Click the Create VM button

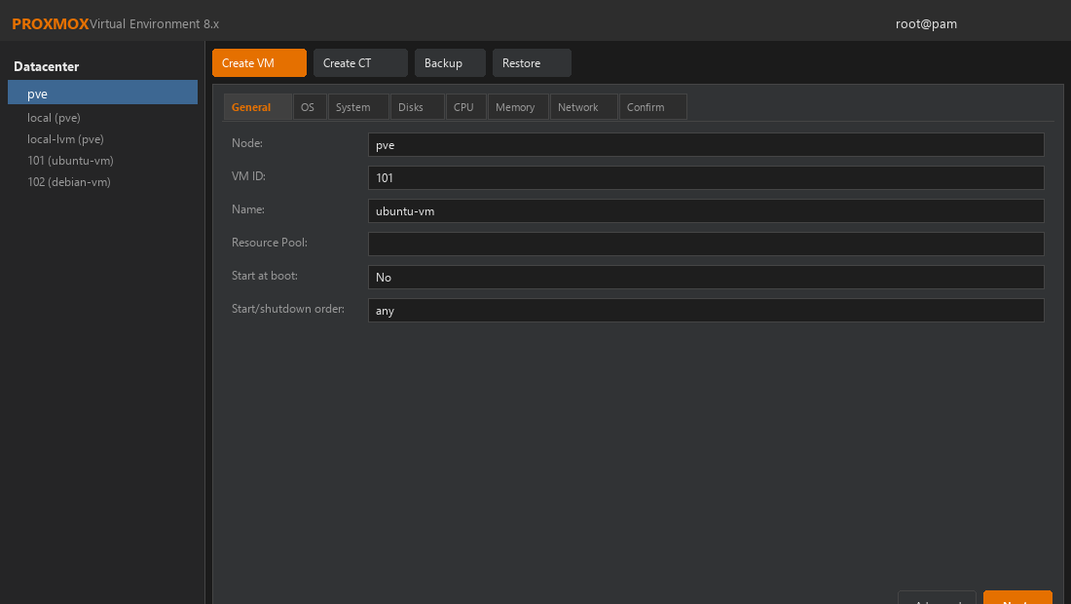tap(259, 63)
